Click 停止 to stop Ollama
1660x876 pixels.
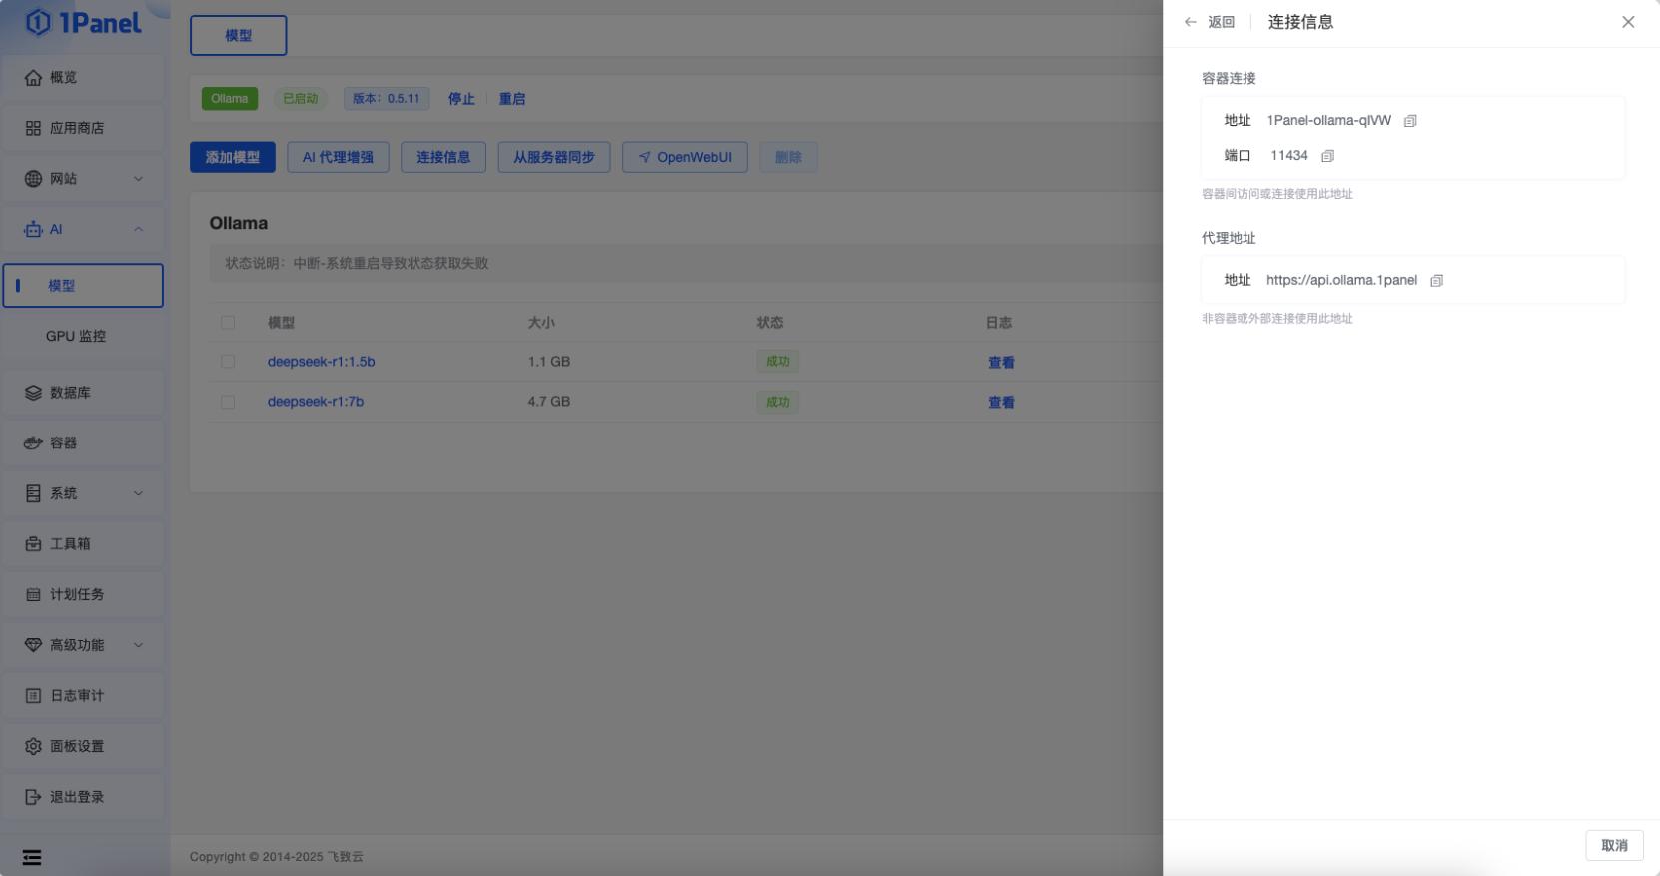461,99
